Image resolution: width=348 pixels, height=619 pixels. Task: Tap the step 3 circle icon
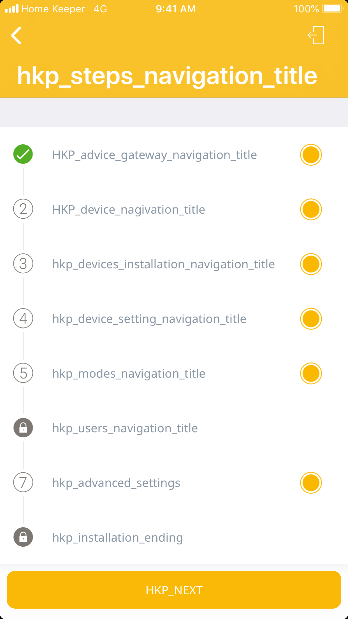23,264
